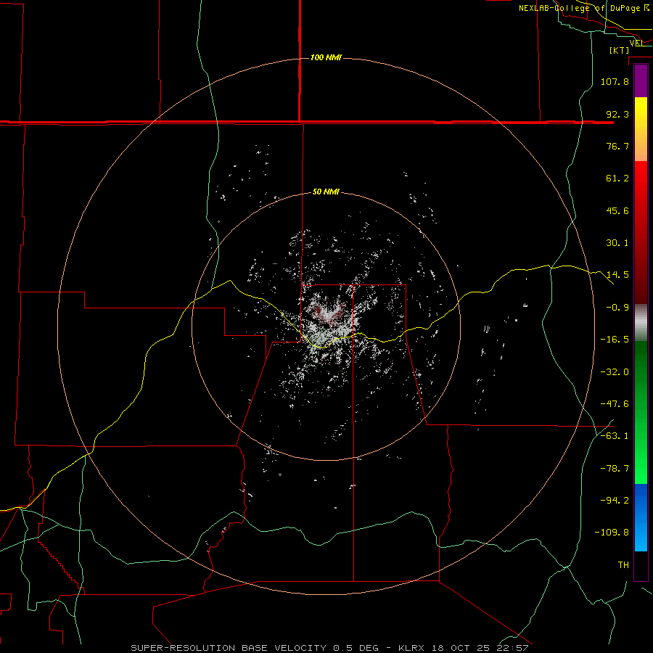Select the -78.7 value on velocity scale
The image size is (653, 653).
click(615, 469)
